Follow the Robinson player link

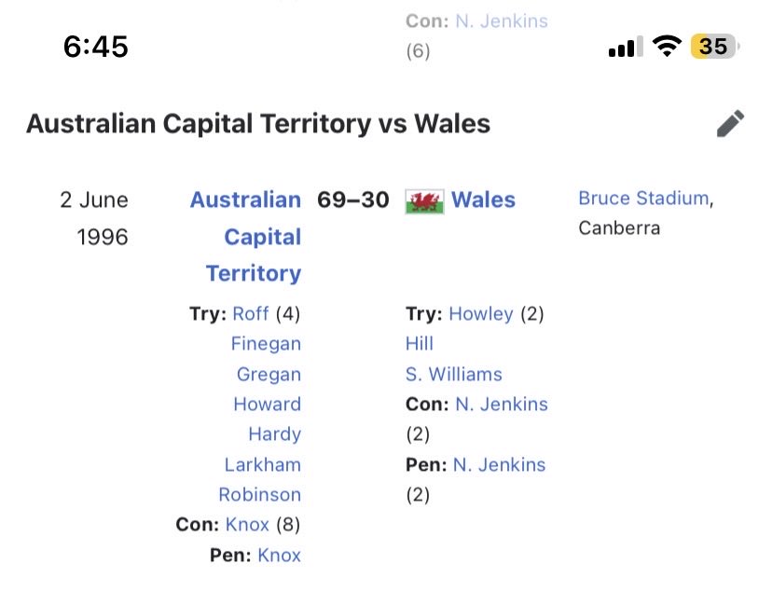point(259,495)
